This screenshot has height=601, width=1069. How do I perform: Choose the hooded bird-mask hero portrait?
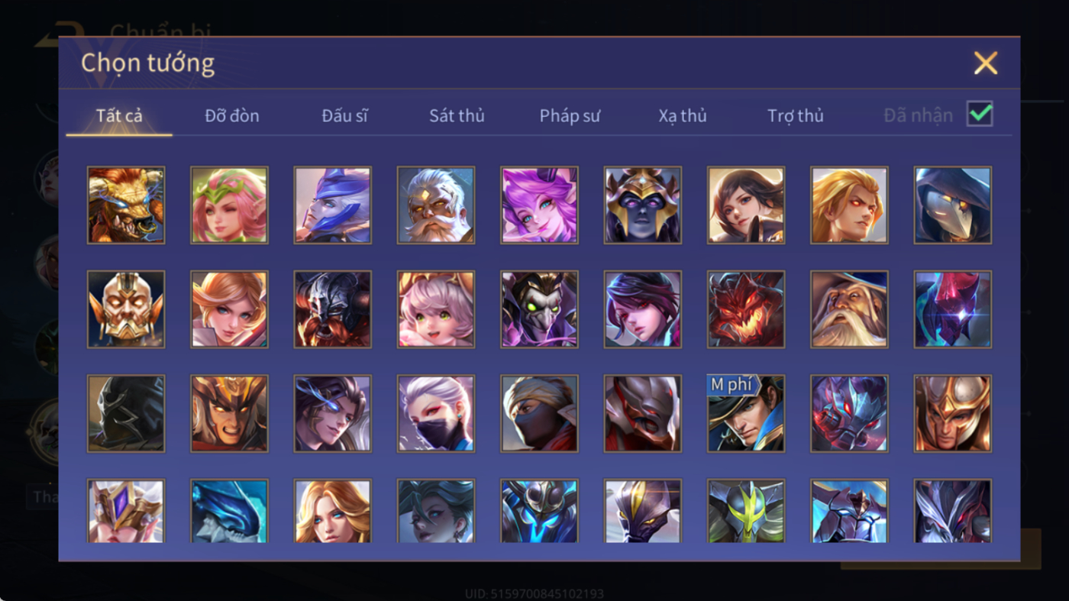click(x=953, y=205)
